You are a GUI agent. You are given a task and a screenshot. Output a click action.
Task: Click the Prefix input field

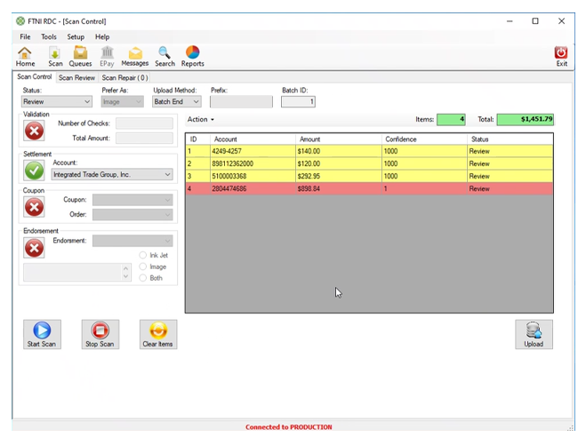(x=241, y=101)
